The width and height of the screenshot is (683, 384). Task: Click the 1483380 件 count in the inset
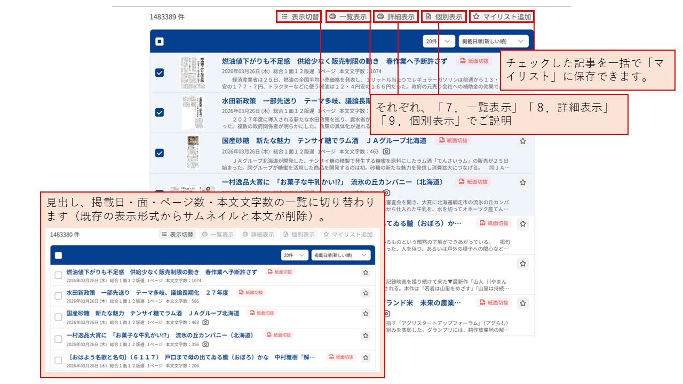pyautogui.click(x=65, y=234)
